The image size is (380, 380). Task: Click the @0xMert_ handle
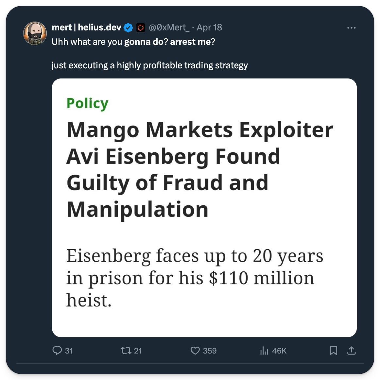[169, 27]
